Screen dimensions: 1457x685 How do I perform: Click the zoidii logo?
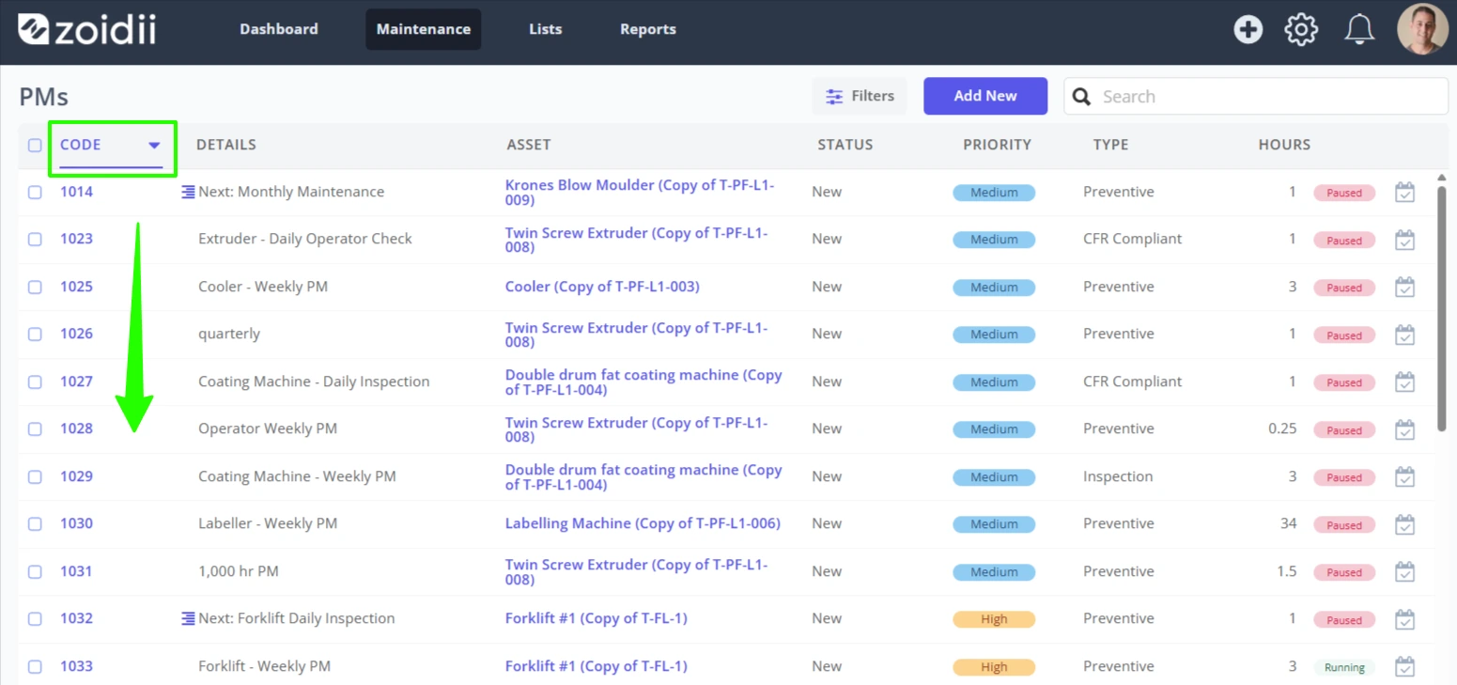(x=87, y=29)
